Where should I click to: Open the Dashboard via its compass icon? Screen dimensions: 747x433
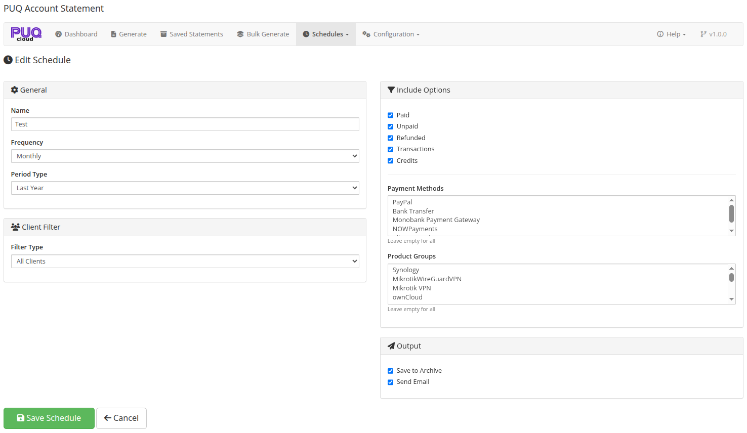point(59,34)
